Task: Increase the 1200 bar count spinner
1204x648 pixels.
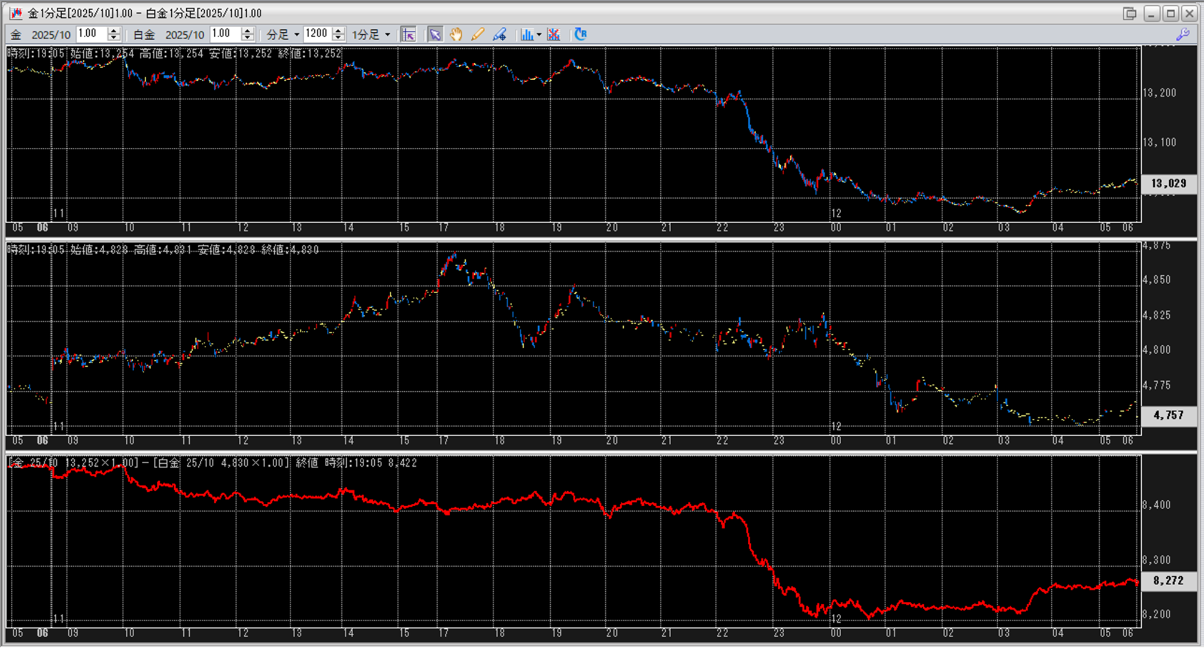Action: [338, 31]
